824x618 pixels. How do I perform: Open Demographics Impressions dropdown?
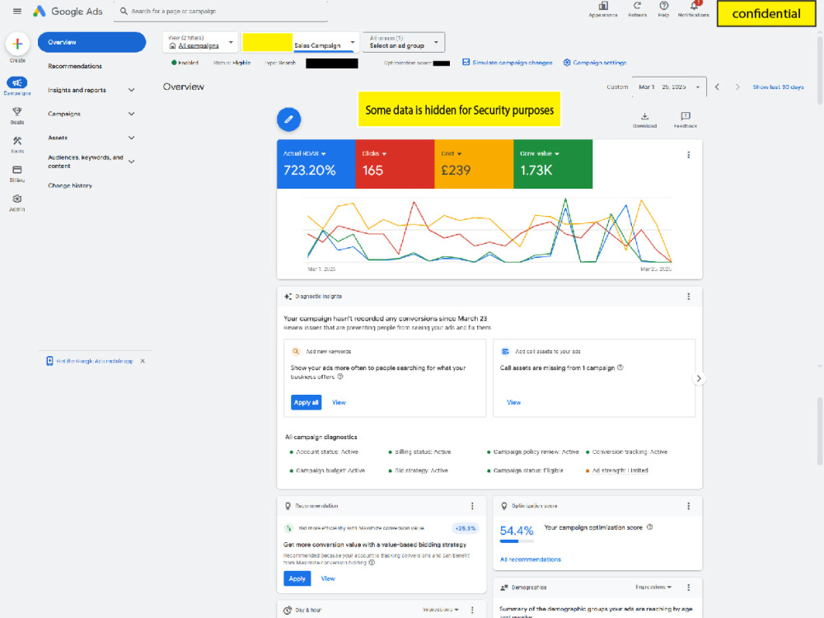[x=653, y=587]
